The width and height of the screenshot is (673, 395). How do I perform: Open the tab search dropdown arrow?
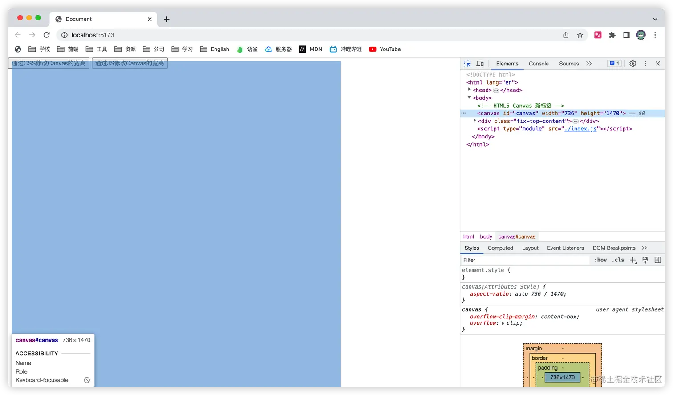tap(655, 19)
